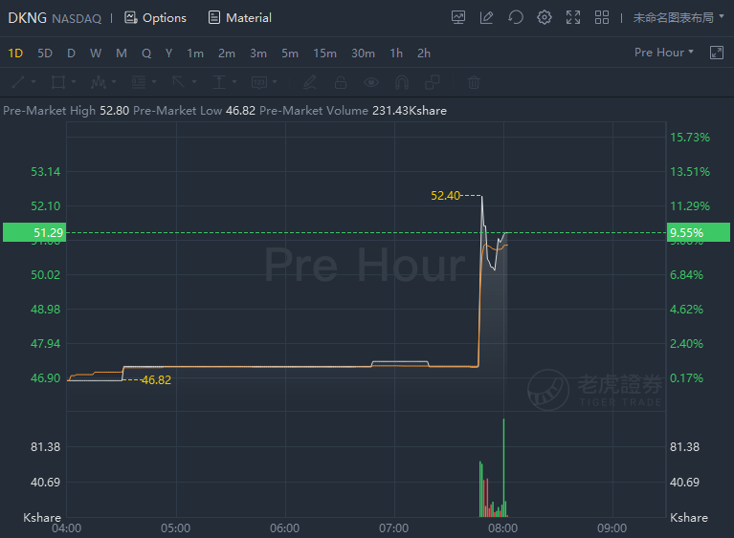The image size is (734, 538).
Task: Select the 1h interval
Action: click(396, 54)
